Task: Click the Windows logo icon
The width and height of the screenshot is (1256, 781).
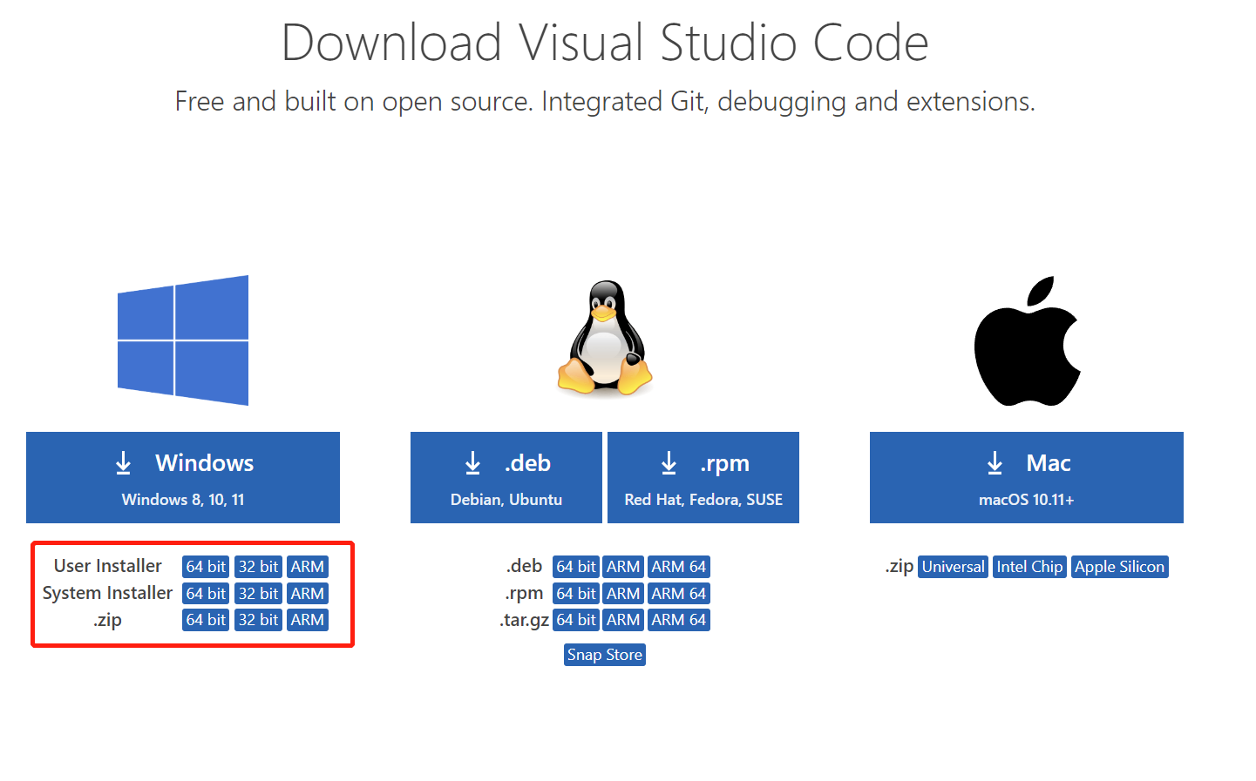Action: (x=183, y=340)
